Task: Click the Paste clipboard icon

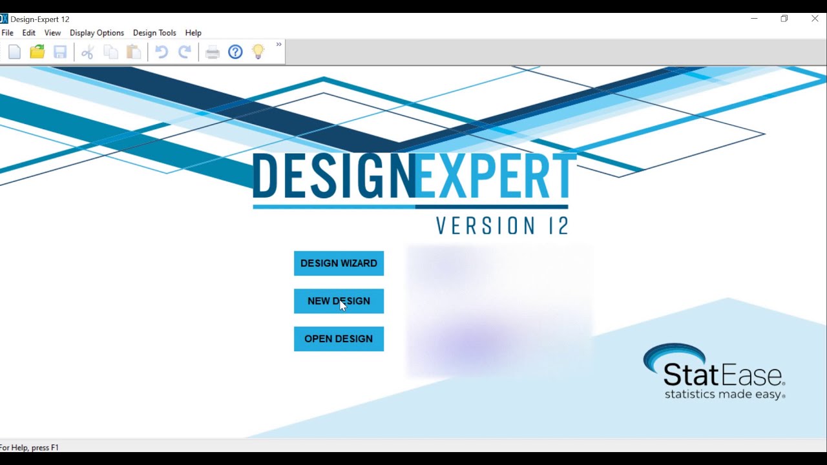Action: point(134,52)
